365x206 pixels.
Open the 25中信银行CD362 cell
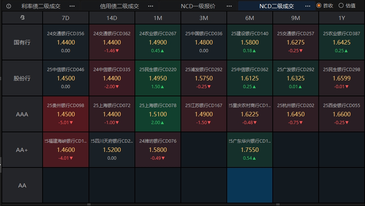point(250,78)
